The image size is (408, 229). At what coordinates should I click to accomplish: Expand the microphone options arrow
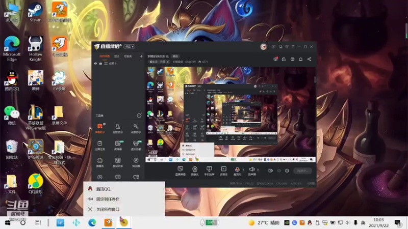tap(243, 170)
